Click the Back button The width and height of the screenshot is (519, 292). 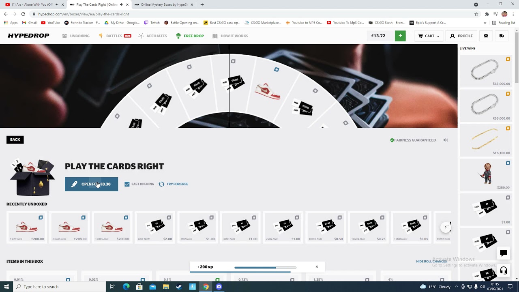[15, 140]
